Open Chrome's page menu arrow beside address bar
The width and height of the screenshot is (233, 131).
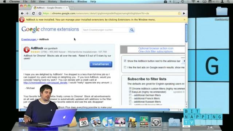(184, 13)
